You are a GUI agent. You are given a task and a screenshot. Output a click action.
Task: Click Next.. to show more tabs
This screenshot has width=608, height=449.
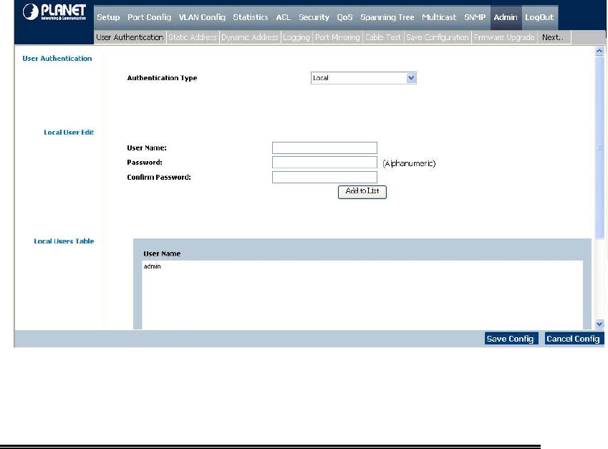[554, 37]
